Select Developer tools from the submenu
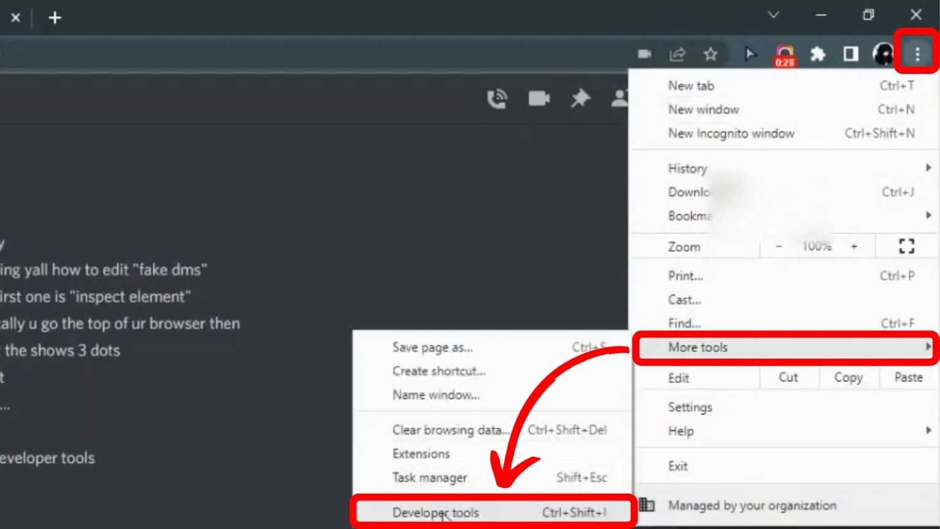940x529 pixels. 436,512
